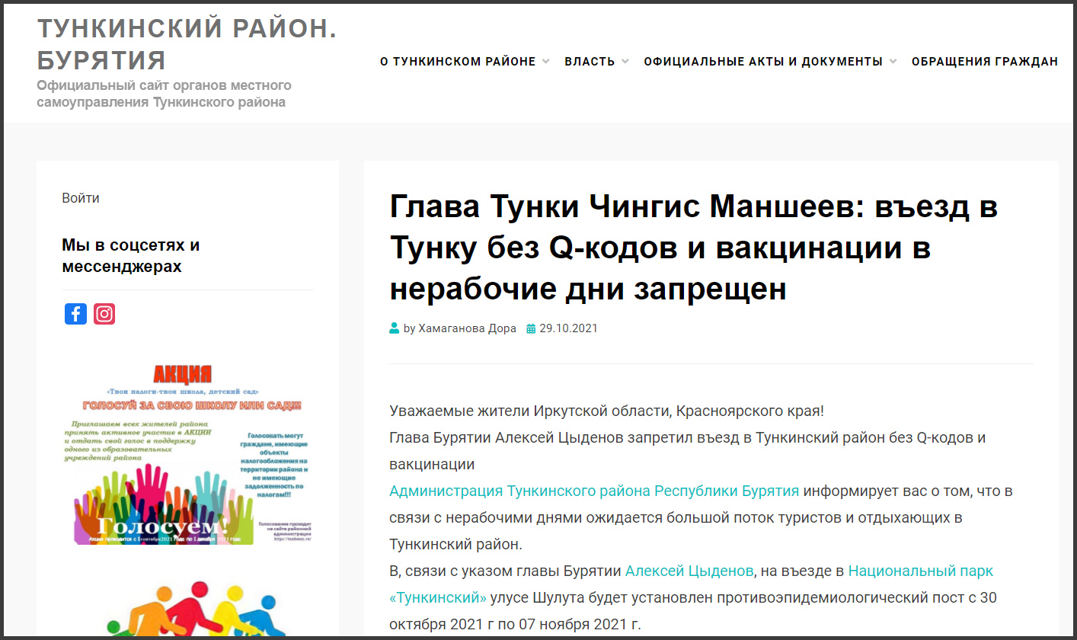
Task: Click the calendar icon beside date
Action: coord(531,328)
